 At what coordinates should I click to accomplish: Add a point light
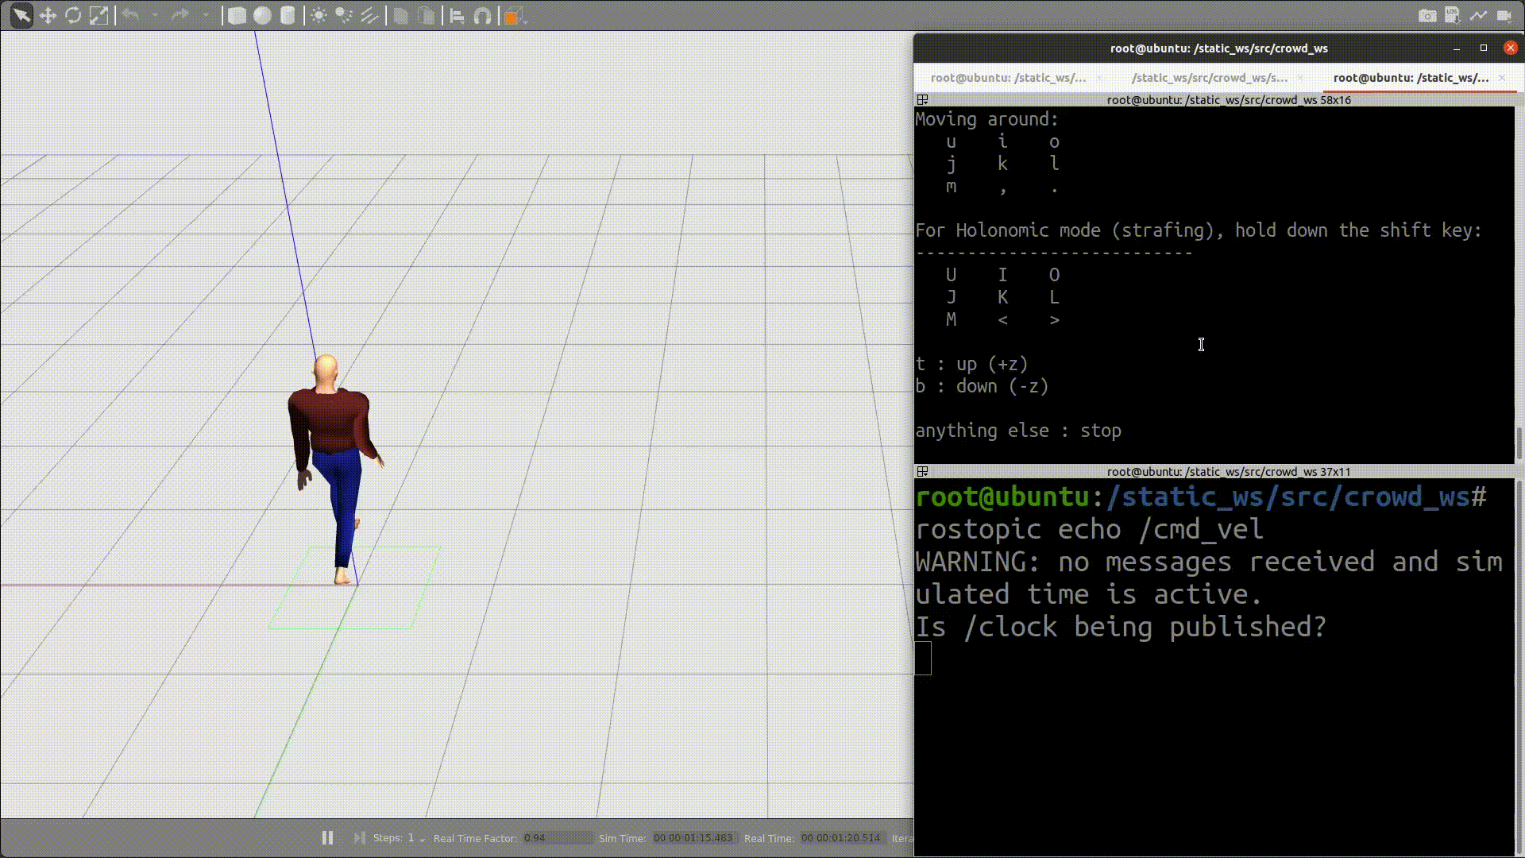point(319,15)
